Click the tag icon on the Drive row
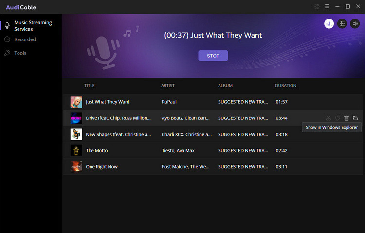This screenshot has width=365, height=233. [338, 118]
